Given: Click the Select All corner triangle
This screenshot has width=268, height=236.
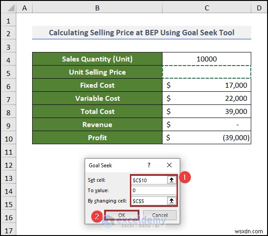Looking at the screenshot, I should point(10,8).
